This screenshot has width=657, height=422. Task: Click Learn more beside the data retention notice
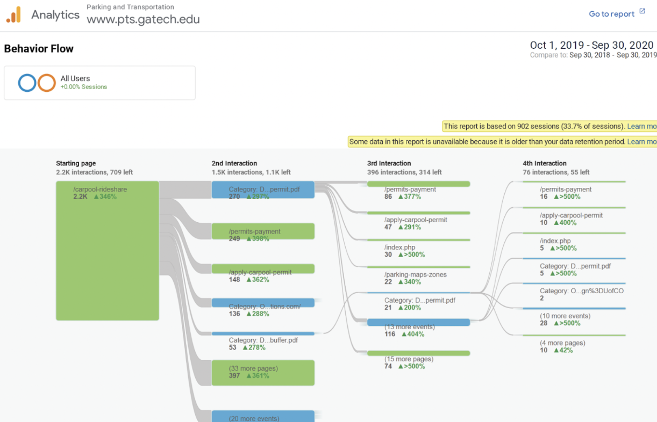[642, 142]
